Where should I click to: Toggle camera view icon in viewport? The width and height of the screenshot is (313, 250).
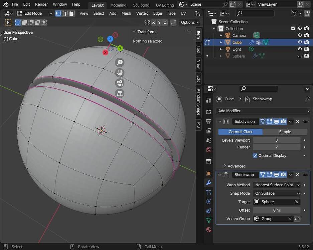(120, 83)
